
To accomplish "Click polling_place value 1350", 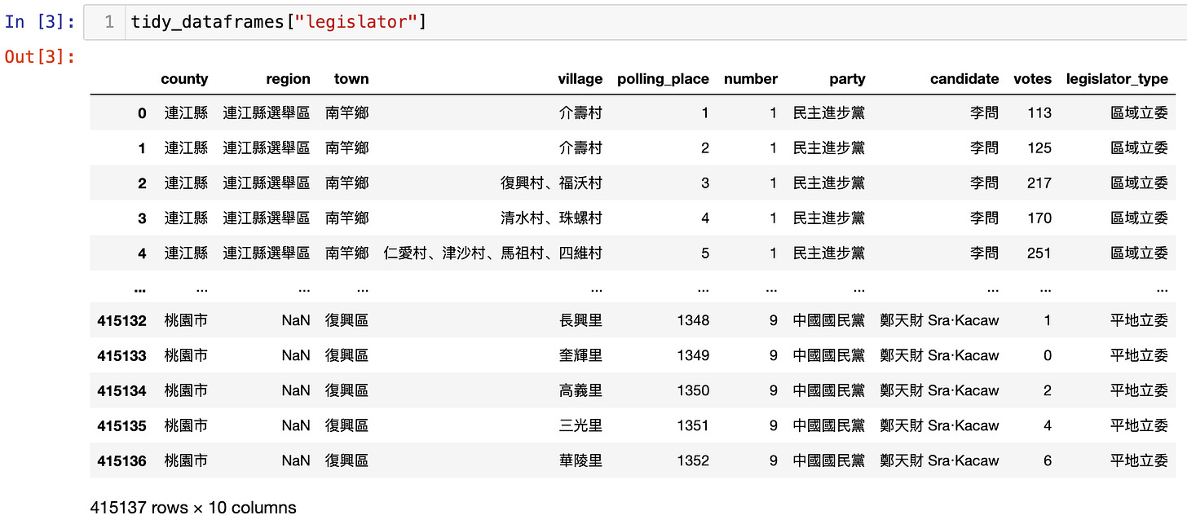I will (x=693, y=390).
